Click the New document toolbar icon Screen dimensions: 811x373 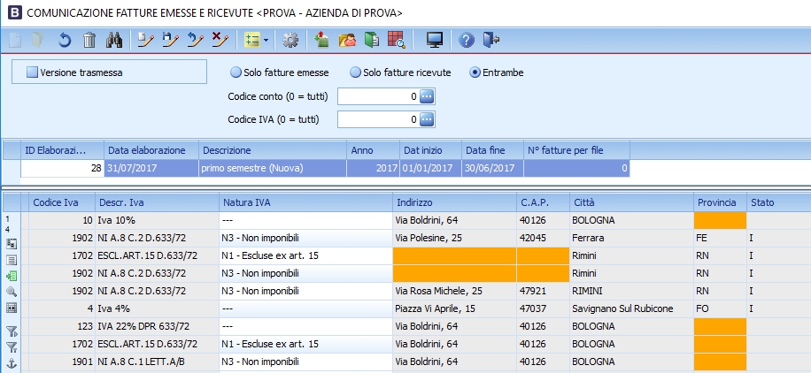click(15, 40)
